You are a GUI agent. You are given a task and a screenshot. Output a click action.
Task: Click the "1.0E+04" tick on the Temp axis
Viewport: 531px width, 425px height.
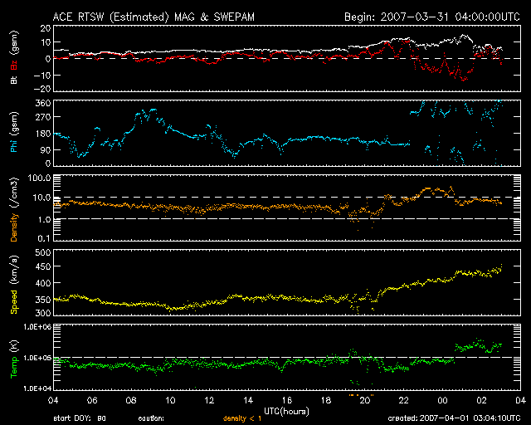pos(37,388)
